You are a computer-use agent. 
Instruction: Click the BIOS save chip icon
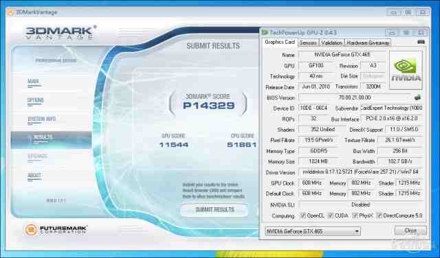coord(417,97)
